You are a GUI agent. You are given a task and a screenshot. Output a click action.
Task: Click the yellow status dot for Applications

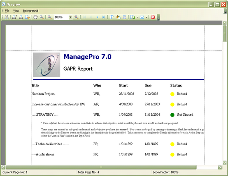click(x=172, y=155)
